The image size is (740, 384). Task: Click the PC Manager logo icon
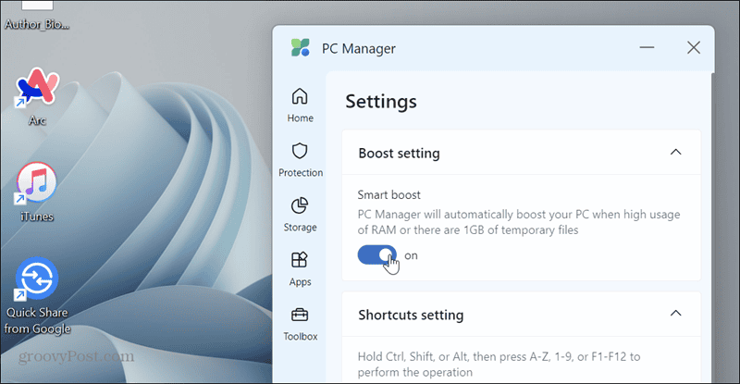point(301,48)
